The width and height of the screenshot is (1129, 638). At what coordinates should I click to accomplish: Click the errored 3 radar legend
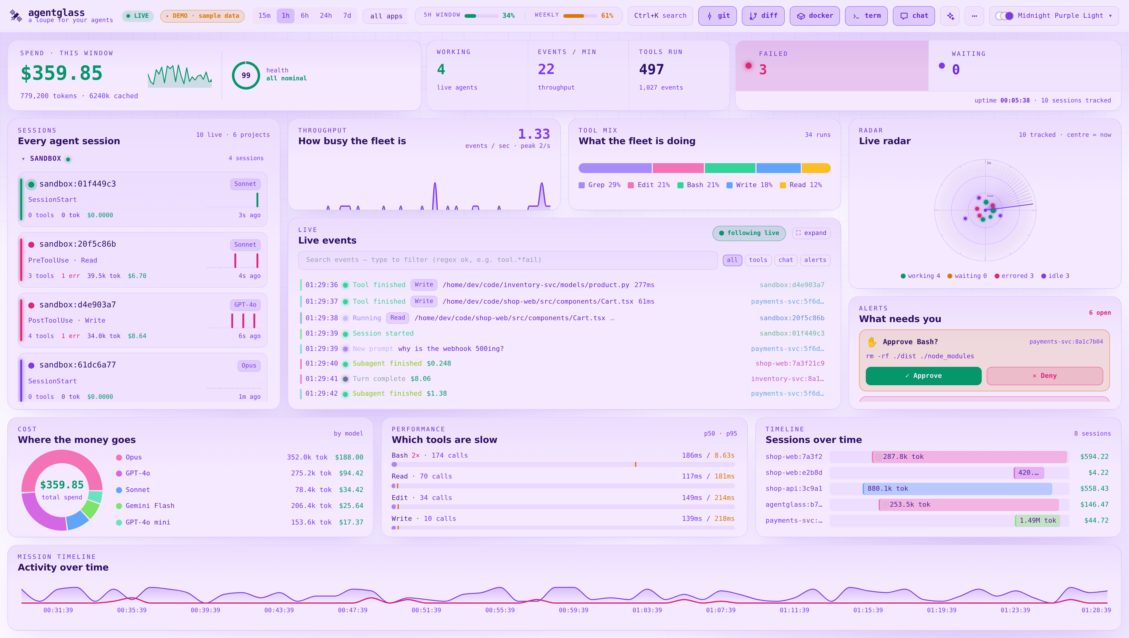(x=1014, y=276)
